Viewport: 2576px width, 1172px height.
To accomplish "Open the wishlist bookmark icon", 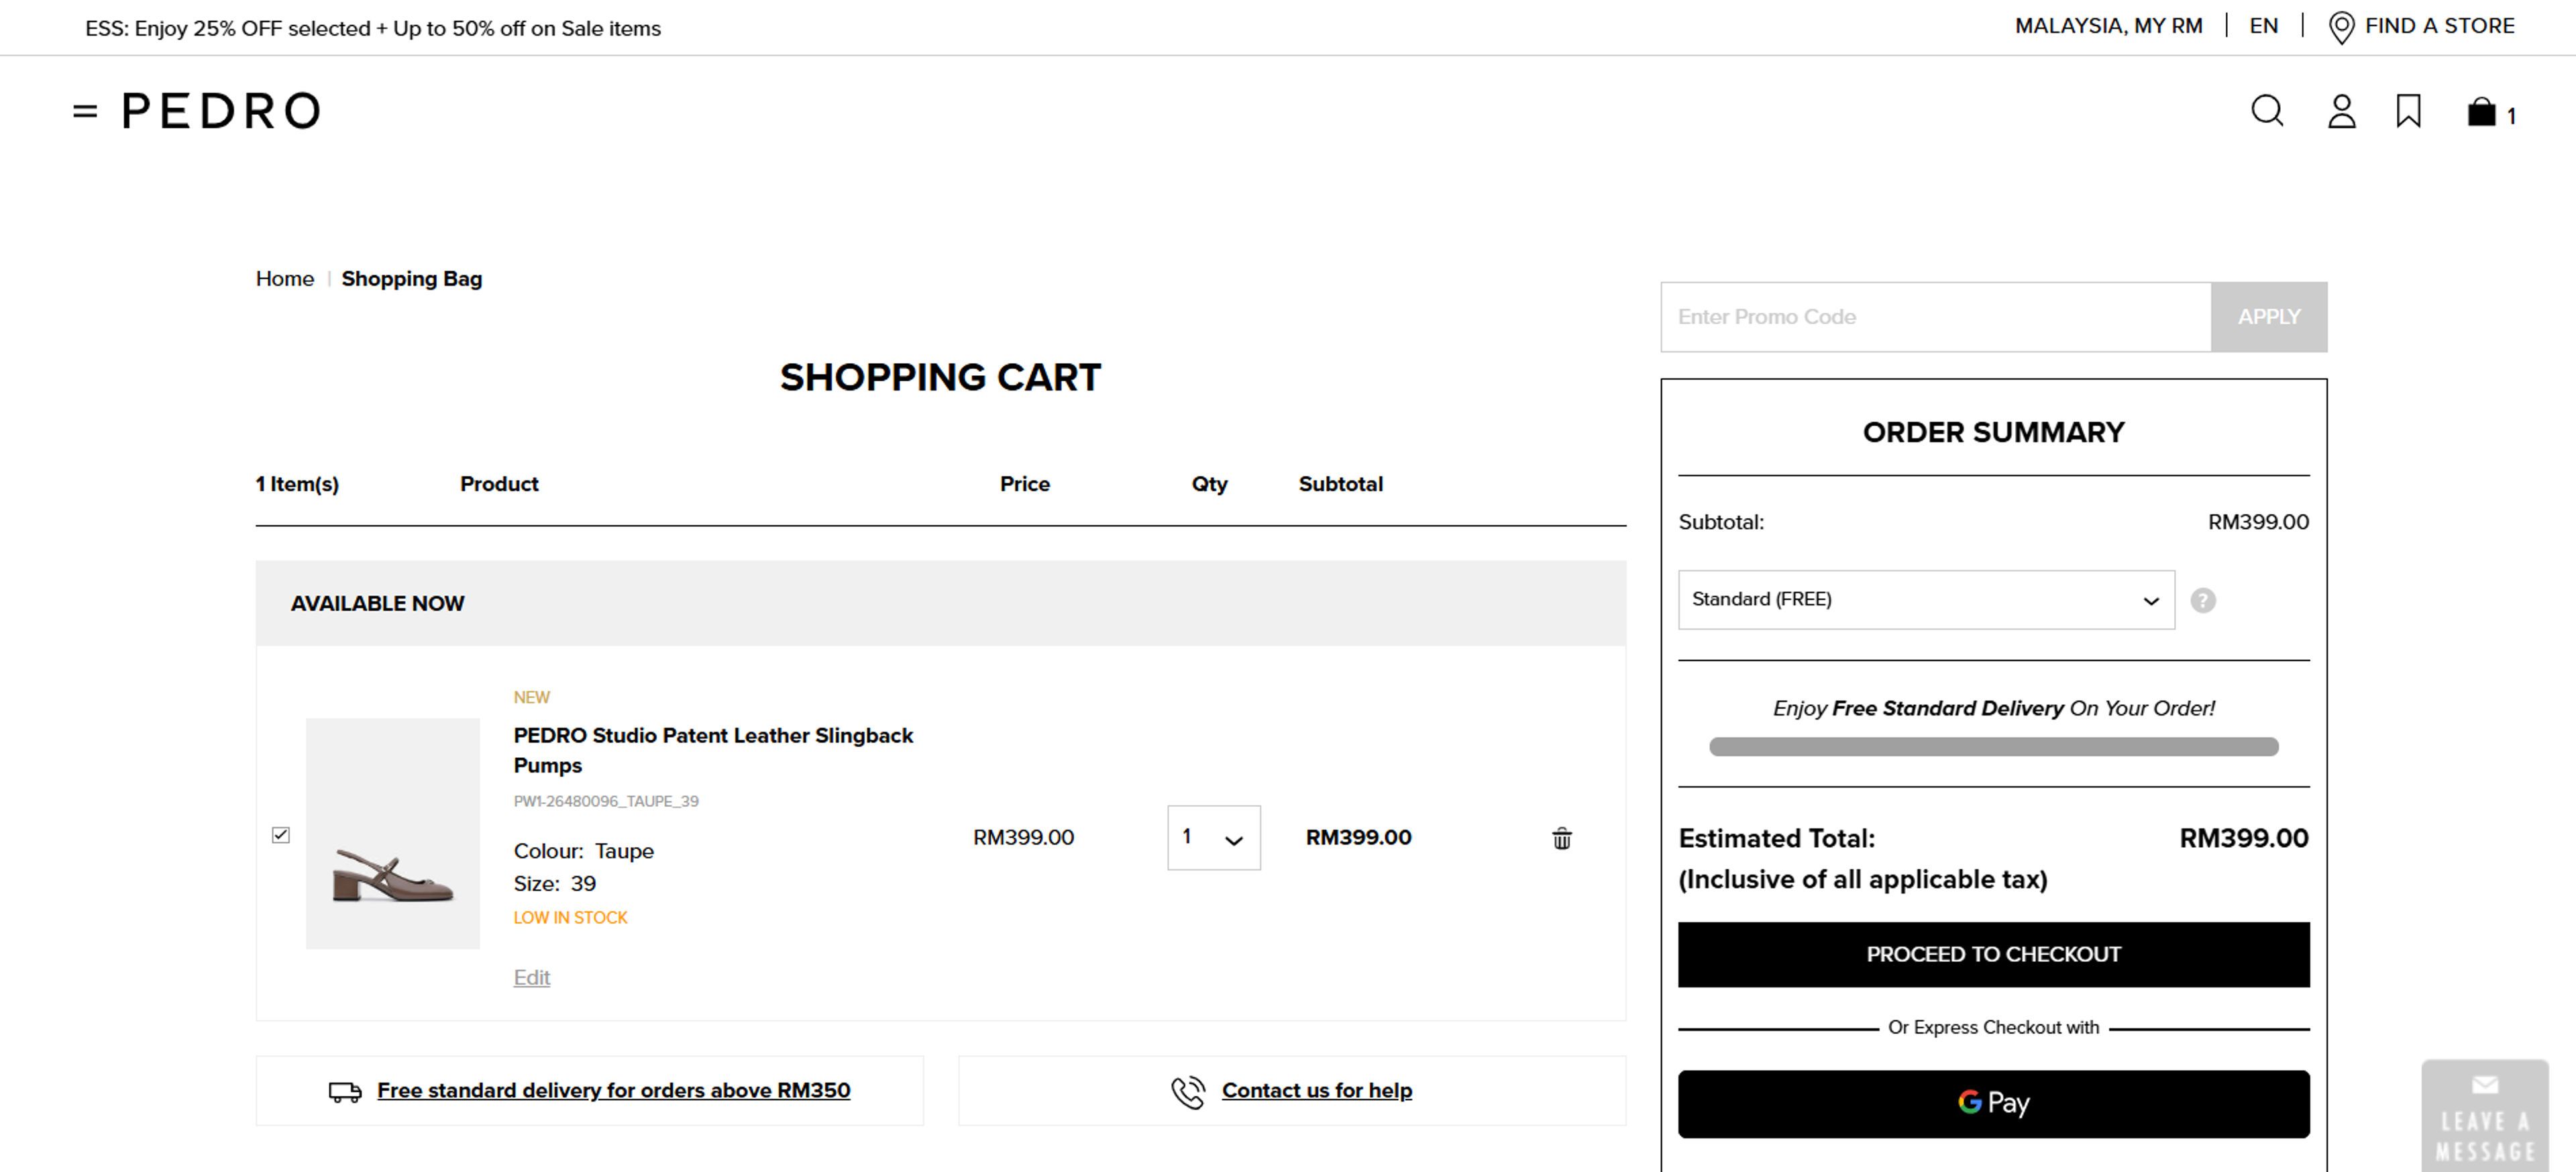I will coord(2408,111).
